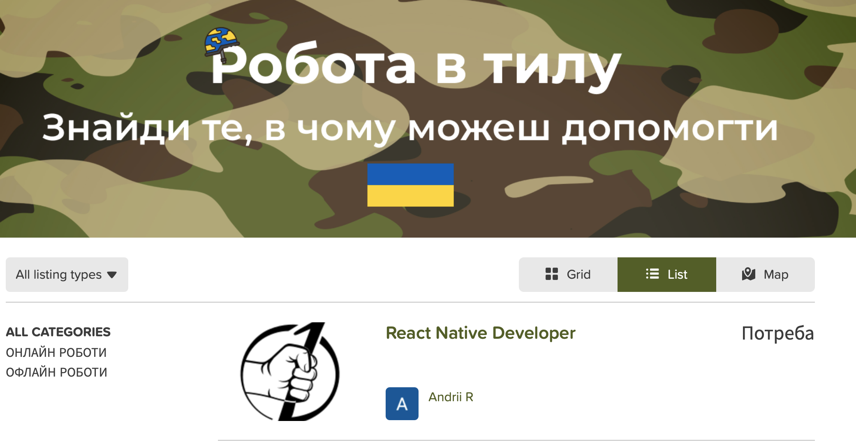
Task: Click the Andrii R avatar square
Action: [x=402, y=404]
